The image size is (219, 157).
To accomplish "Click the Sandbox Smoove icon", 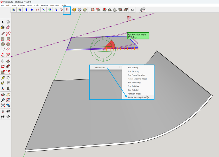I will pos(104,10).
